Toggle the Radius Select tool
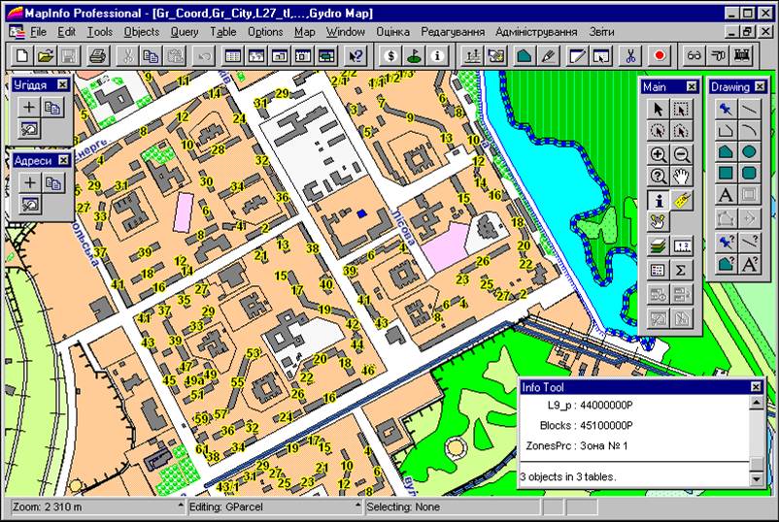This screenshot has width=779, height=522. (x=658, y=131)
